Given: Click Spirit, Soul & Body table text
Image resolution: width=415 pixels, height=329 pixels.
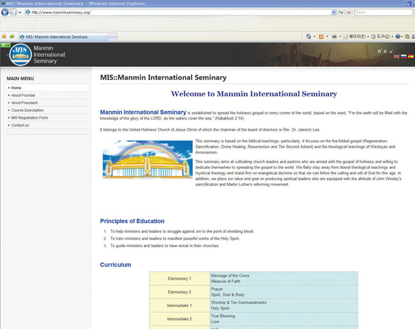Looking at the screenshot, I should (228, 295).
